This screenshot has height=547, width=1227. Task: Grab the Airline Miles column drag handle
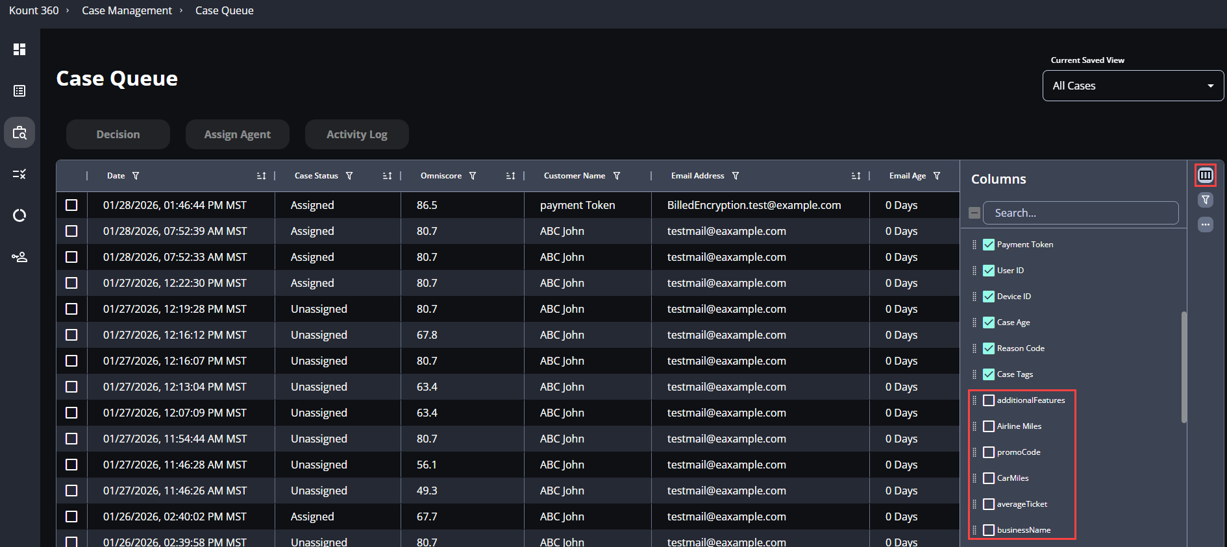tap(974, 426)
